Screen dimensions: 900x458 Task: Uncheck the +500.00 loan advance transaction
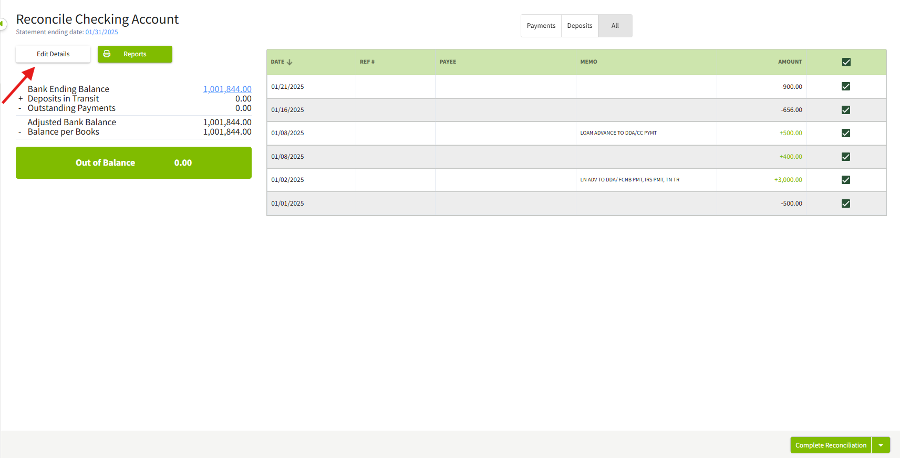coord(845,133)
